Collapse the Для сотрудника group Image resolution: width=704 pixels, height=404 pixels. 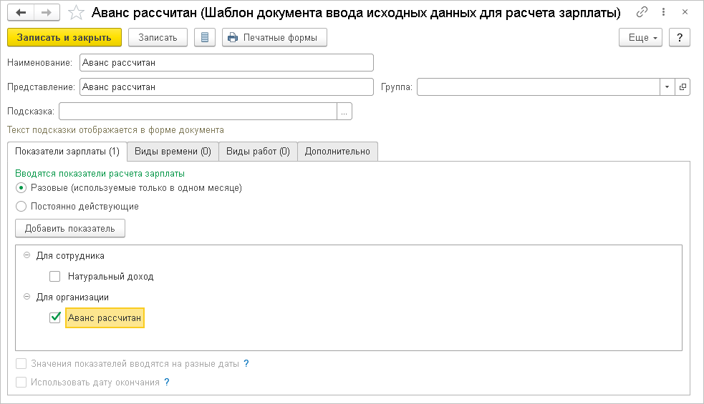point(27,255)
